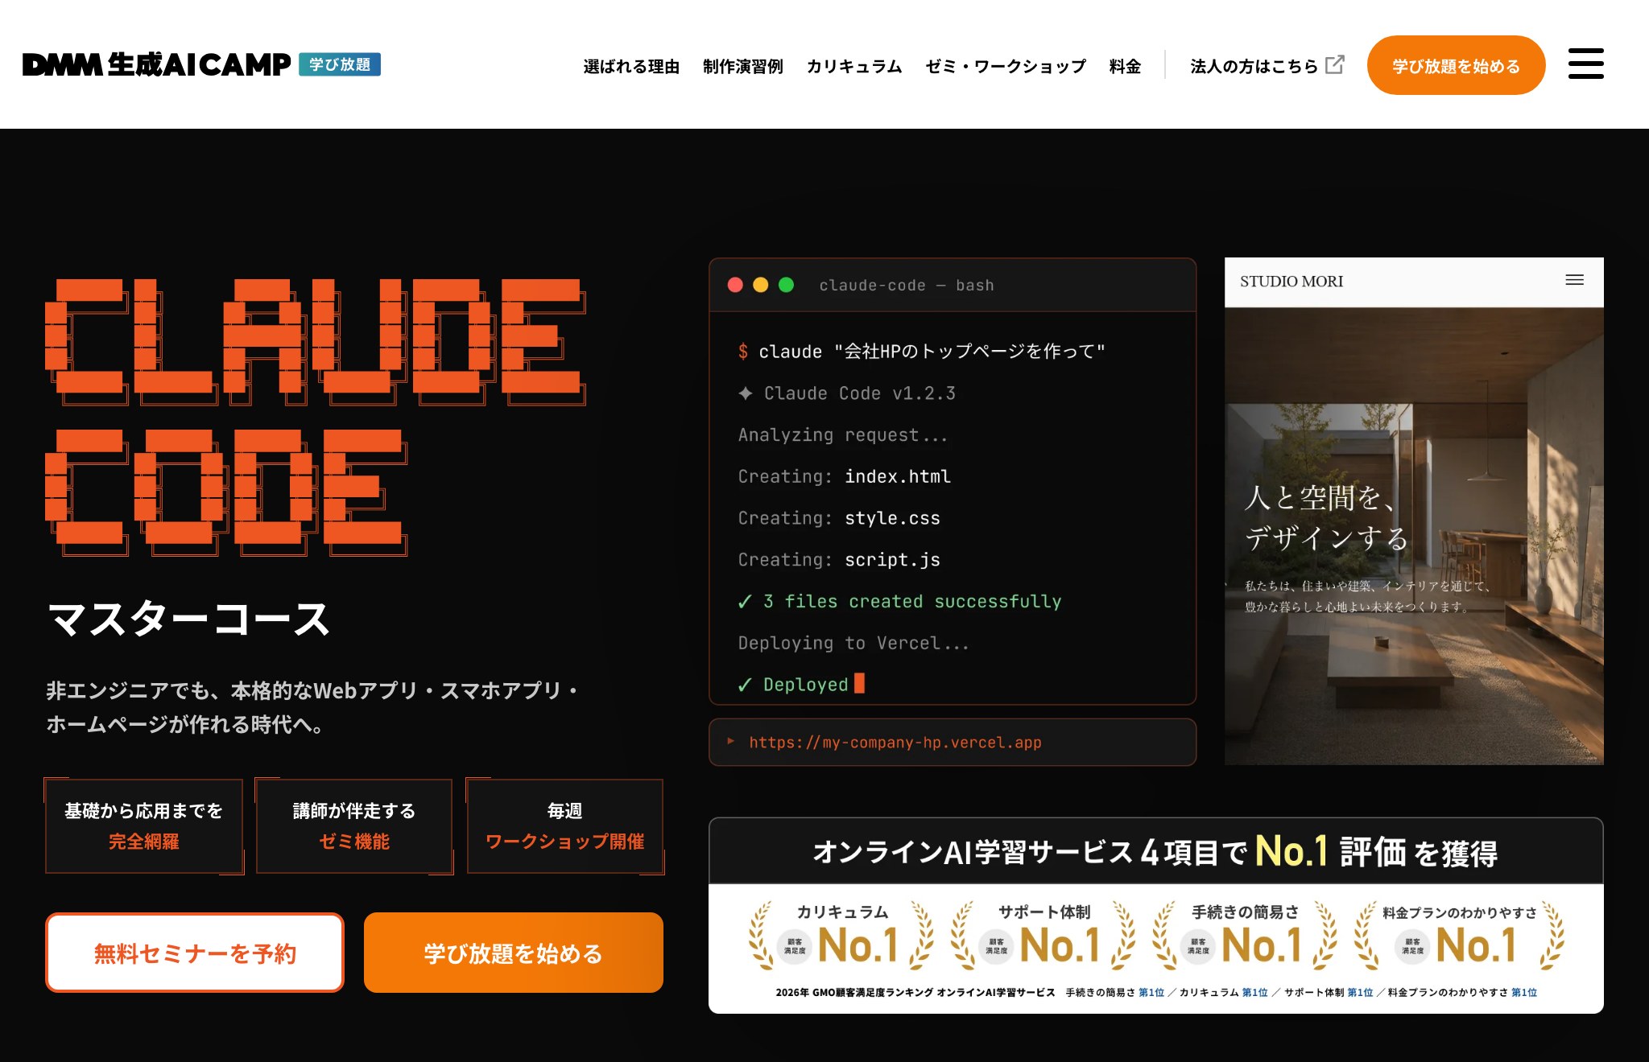This screenshot has height=1062, width=1649.
Task: Open 制作演習例 in the navigation
Action: [742, 66]
